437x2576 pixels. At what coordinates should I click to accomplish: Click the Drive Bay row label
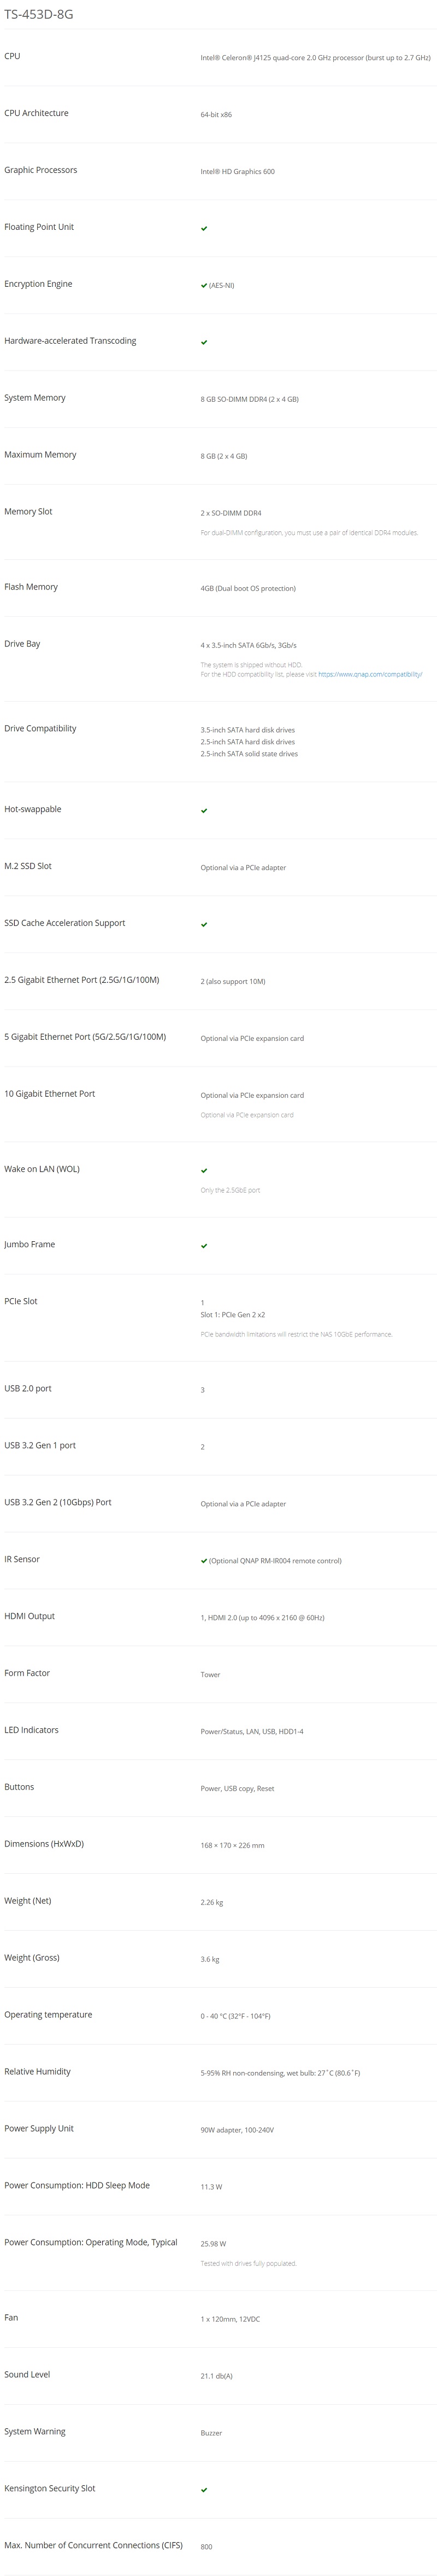(22, 643)
